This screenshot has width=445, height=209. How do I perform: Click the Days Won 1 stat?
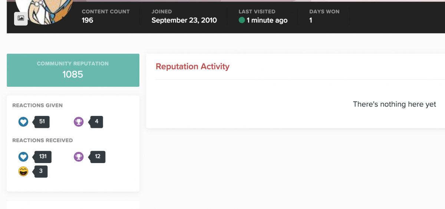[324, 16]
